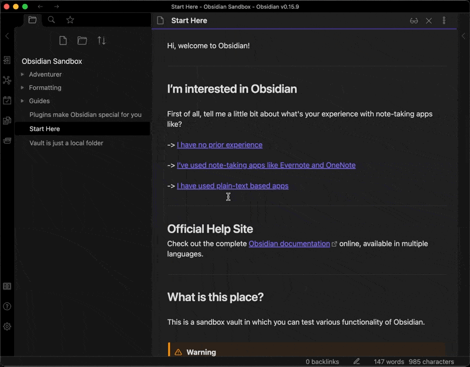Open the File explorer tab icon
The image size is (470, 367).
32,20
